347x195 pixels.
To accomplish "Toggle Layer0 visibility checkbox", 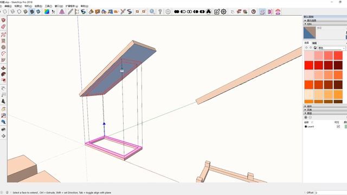I will coord(338,126).
